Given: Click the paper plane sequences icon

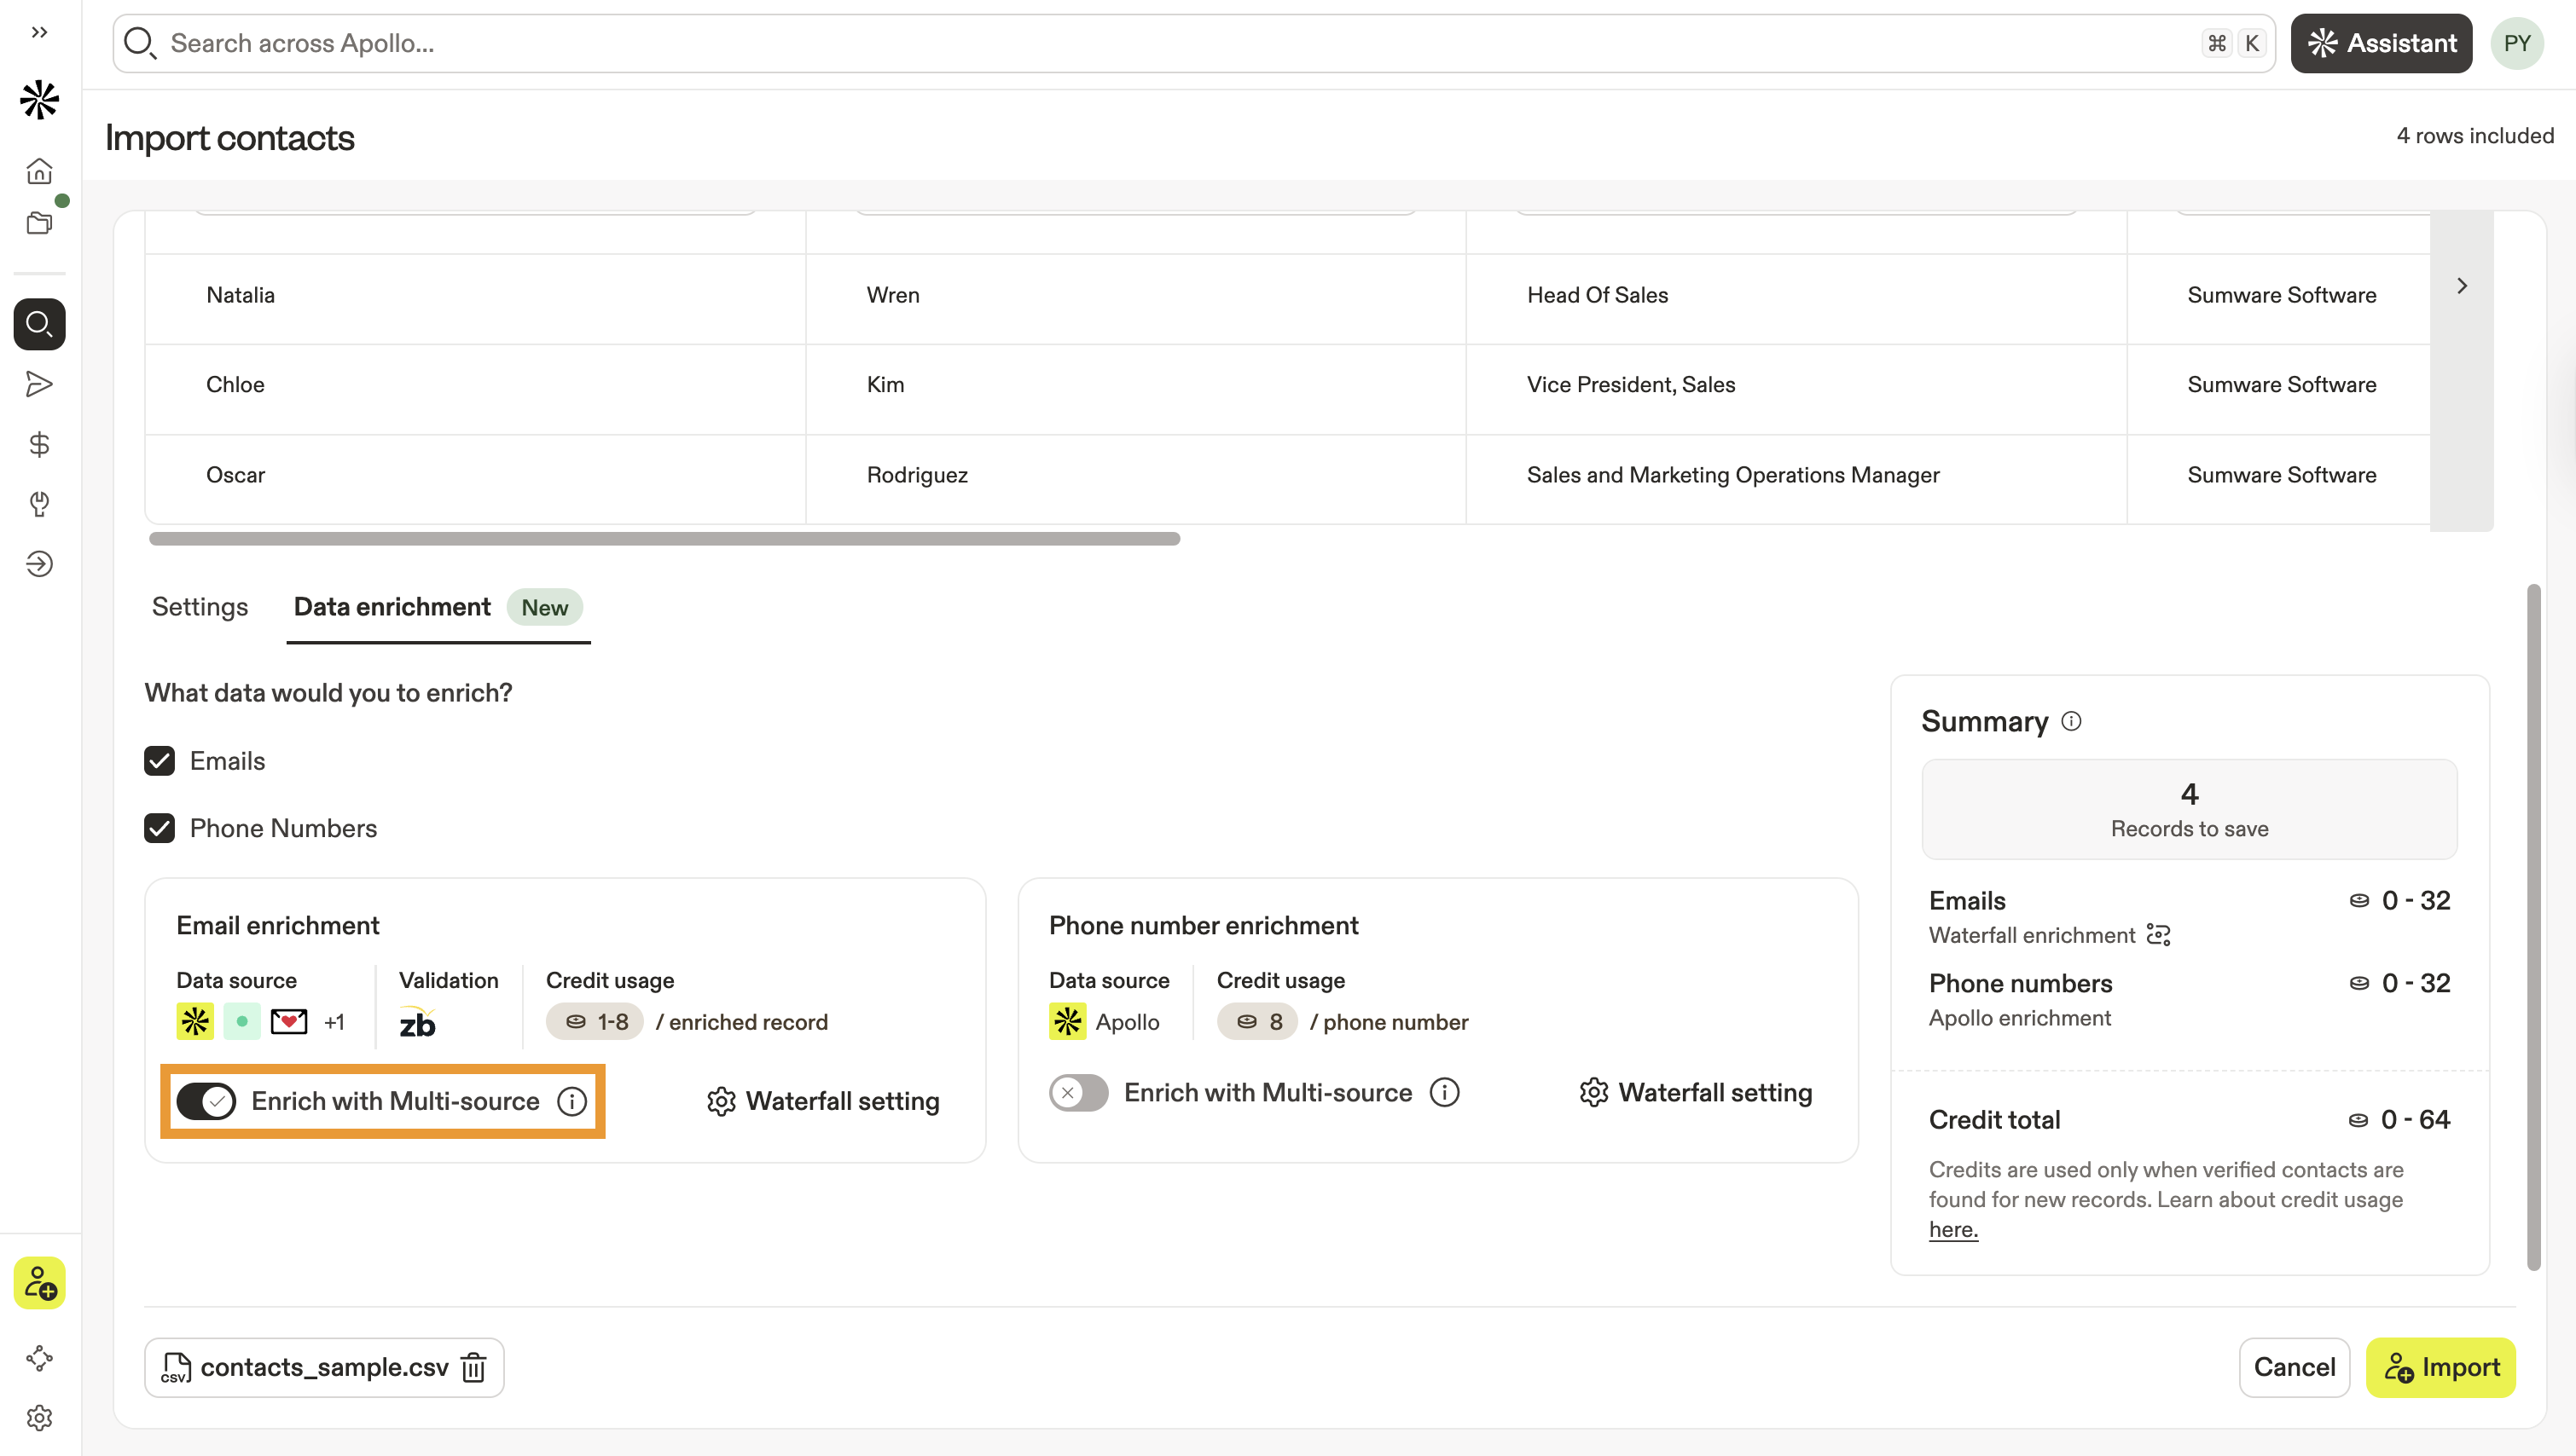Looking at the screenshot, I should coord(39,384).
